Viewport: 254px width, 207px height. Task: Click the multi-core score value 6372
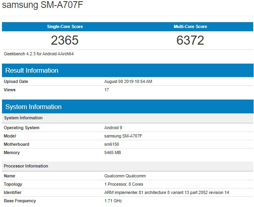190,40
